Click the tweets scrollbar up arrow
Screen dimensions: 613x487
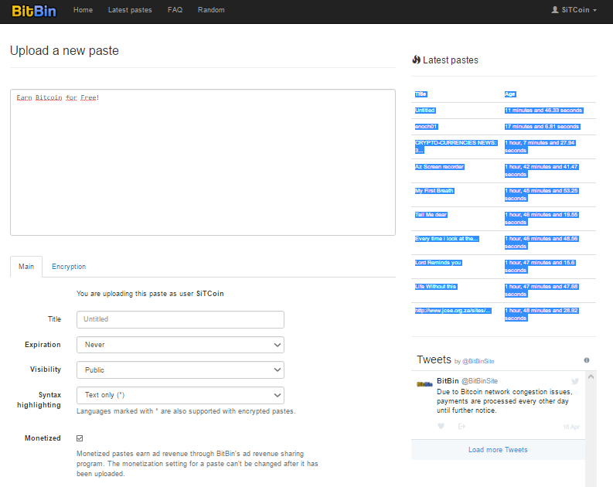(591, 376)
